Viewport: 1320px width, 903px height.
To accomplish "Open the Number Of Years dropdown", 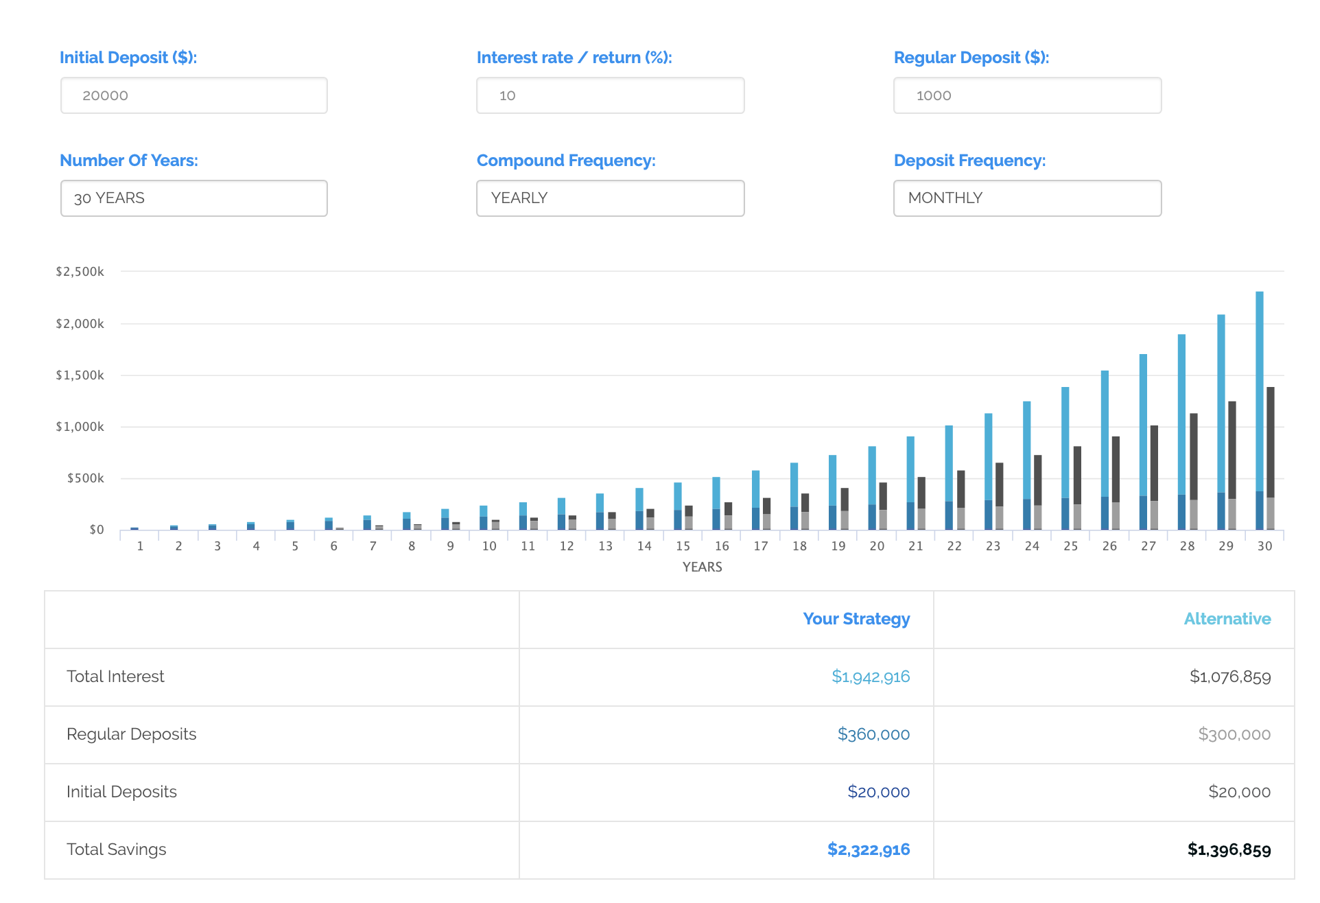I will point(193,198).
